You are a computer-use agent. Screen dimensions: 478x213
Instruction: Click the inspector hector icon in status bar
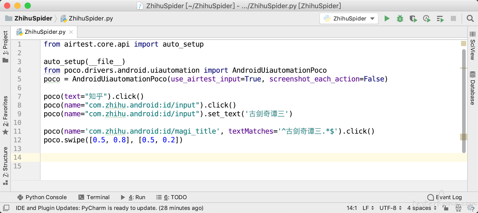(x=459, y=208)
